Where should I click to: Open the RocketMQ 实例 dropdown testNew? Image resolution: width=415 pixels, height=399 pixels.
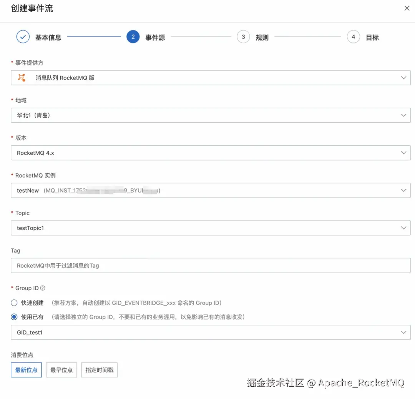tap(211, 190)
